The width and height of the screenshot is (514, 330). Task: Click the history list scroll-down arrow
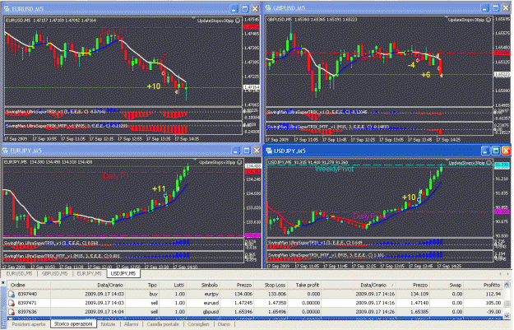coord(507,316)
